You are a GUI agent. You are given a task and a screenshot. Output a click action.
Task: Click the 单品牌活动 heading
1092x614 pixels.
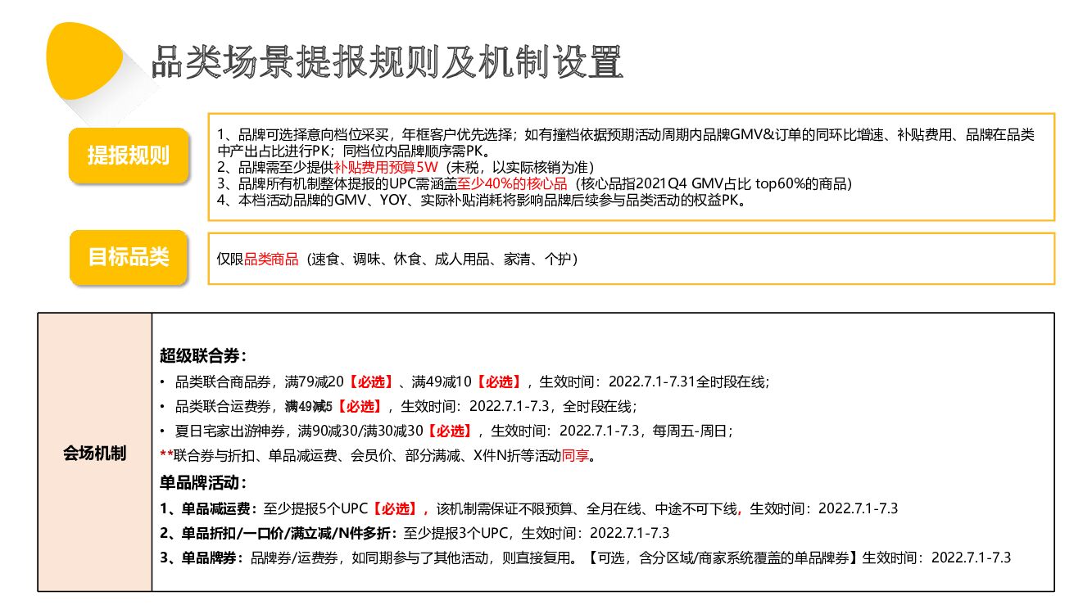tap(203, 483)
